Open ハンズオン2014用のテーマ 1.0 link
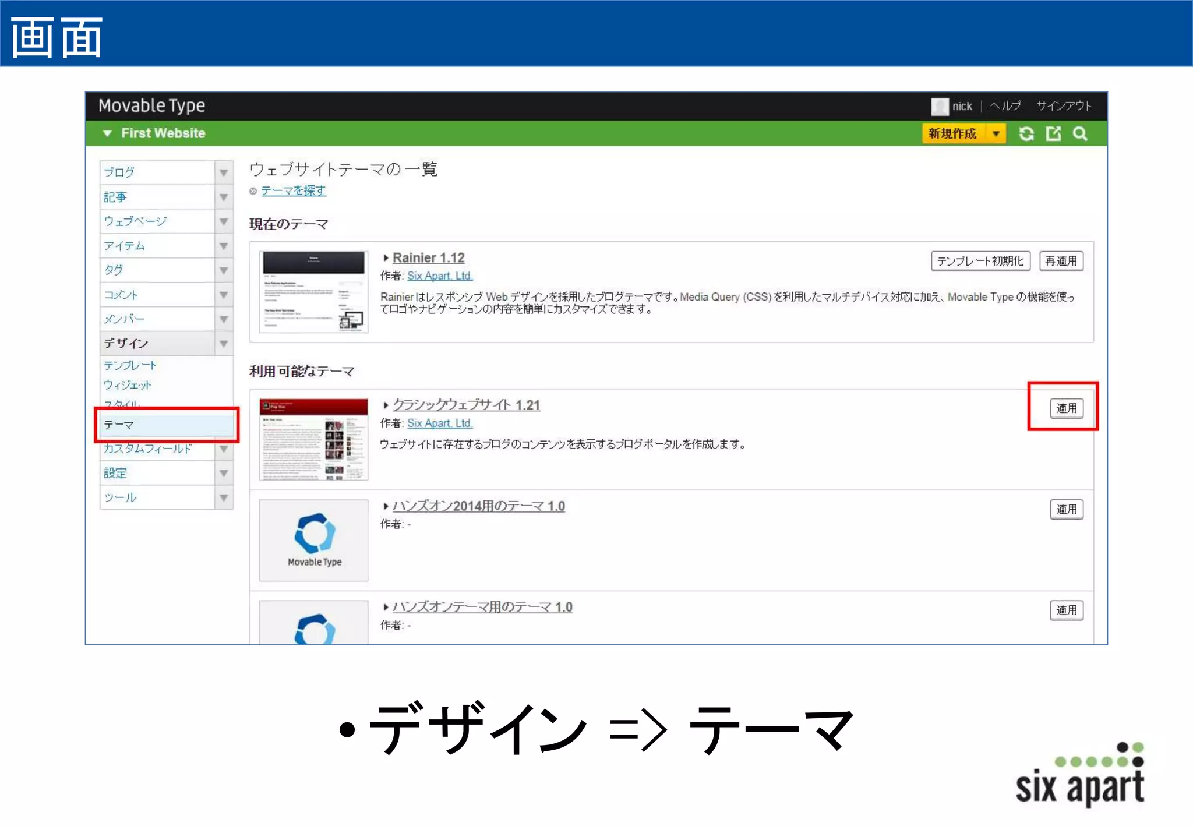1193x826 pixels. pos(478,506)
